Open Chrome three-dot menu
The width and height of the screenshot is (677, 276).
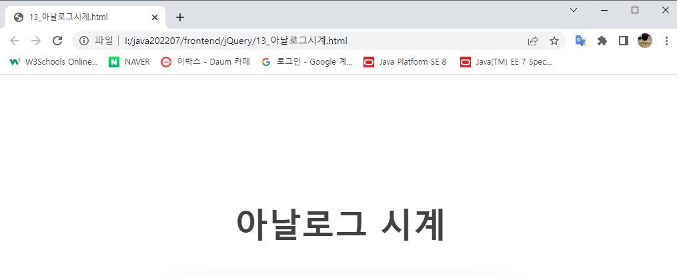(x=666, y=41)
